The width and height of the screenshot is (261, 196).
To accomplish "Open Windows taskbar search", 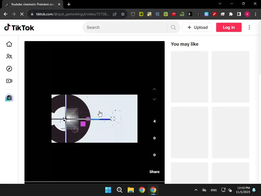I will click(119, 190).
